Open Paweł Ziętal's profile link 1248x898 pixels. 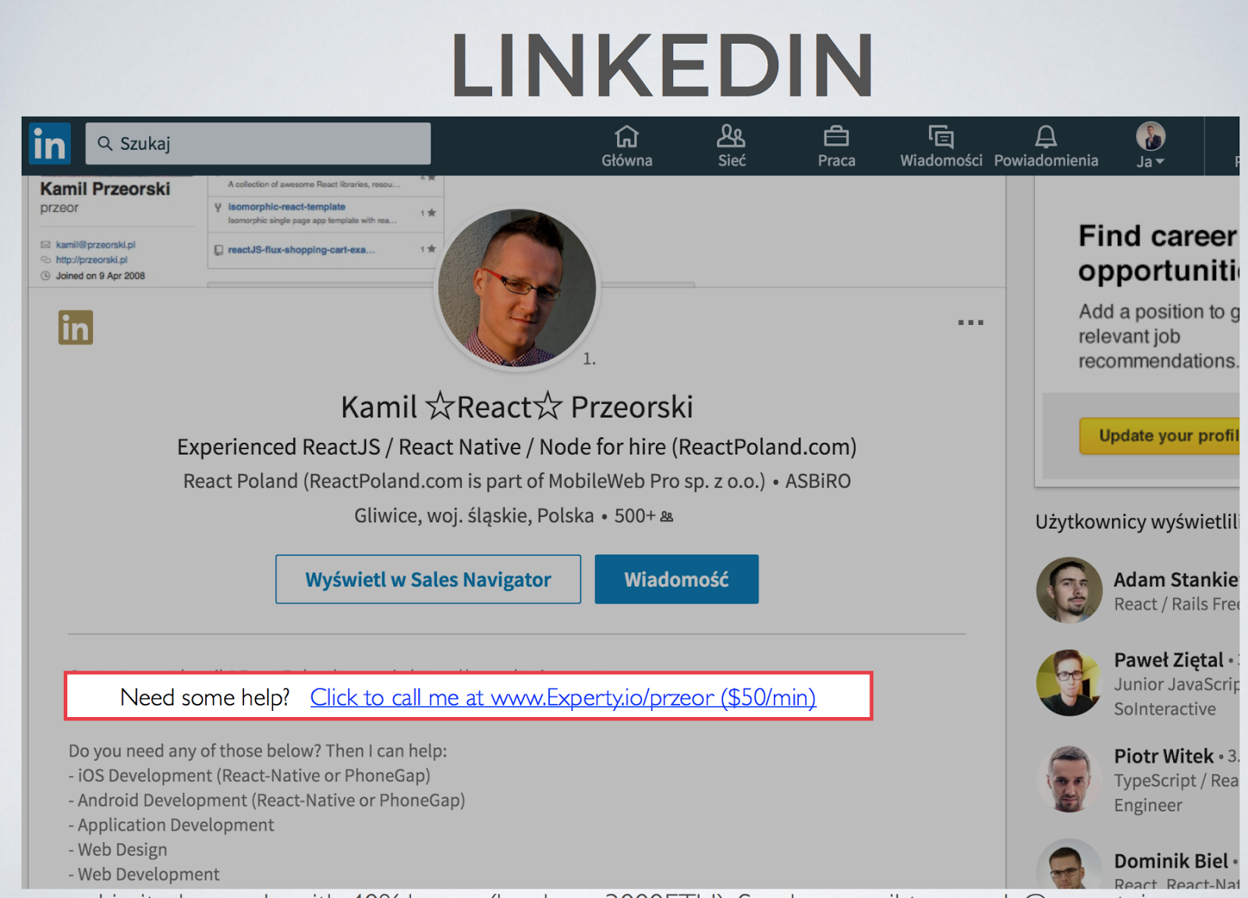pos(1168,660)
